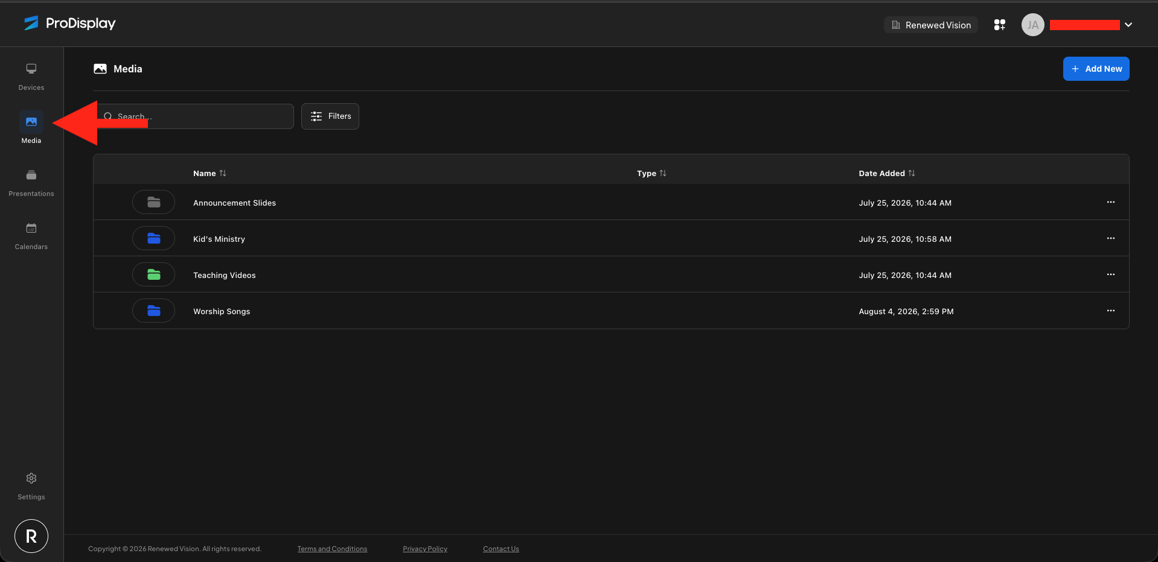Open the Worship Songs folder icon
The height and width of the screenshot is (562, 1158).
pos(154,311)
